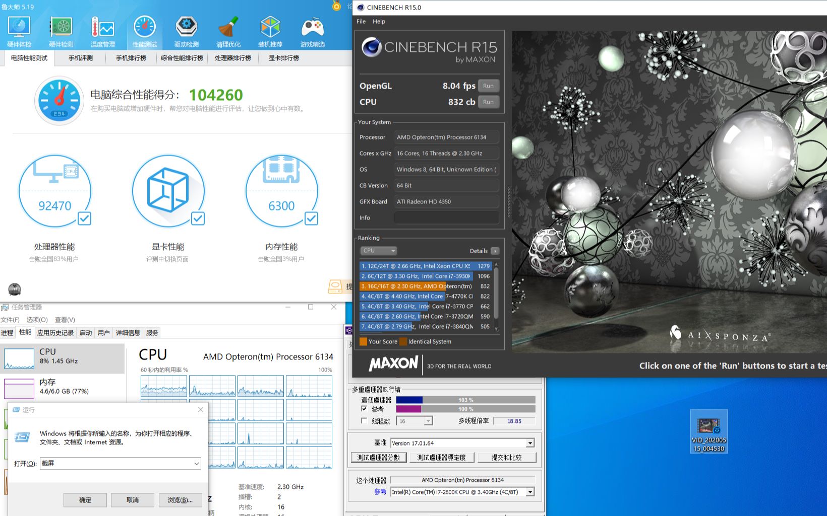This screenshot has height=516, width=827.
Task: Open 驱动检测 driver detection icon
Action: (x=187, y=31)
